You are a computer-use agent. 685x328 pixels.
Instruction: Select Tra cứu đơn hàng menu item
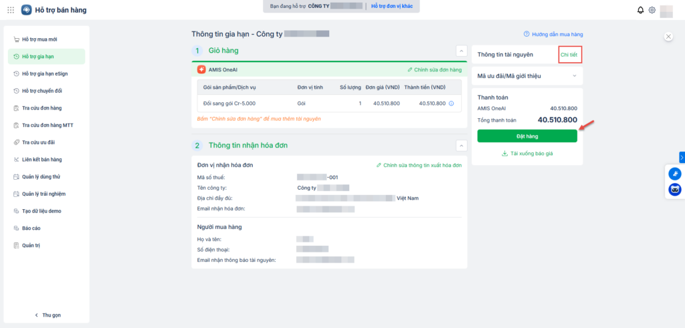tap(41, 108)
